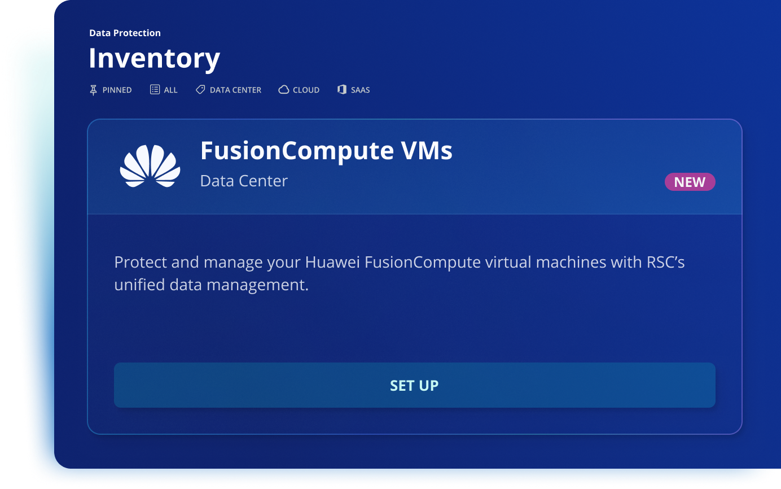Click the Huawei flower logo
The width and height of the screenshot is (781, 489).
pyautogui.click(x=150, y=166)
